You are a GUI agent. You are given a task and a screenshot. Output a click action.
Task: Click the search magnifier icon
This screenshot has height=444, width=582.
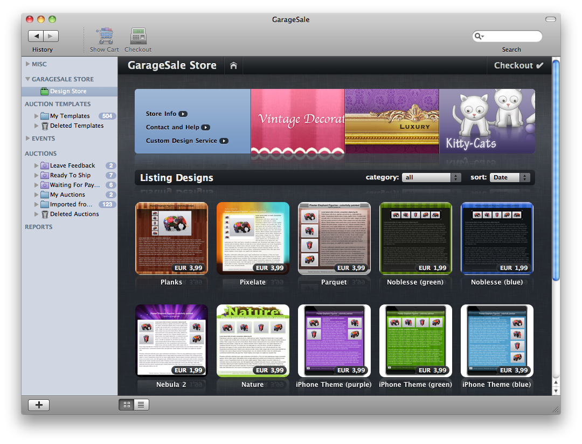tap(479, 36)
